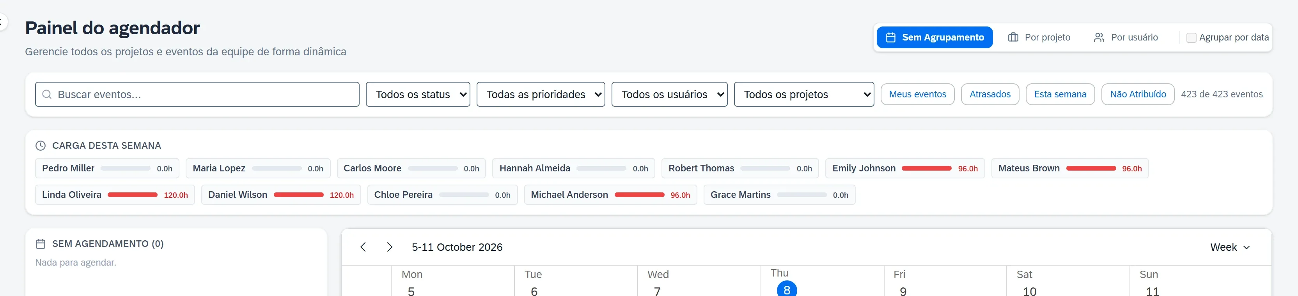Switch to the Por usuário grouping
This screenshot has height=296, width=1298.
click(x=1126, y=38)
